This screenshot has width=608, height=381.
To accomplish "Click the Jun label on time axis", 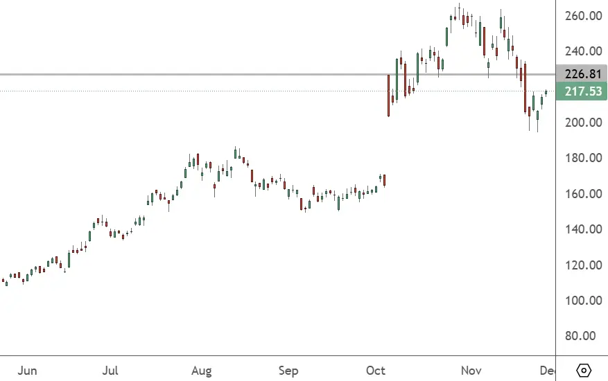I will click(27, 371).
